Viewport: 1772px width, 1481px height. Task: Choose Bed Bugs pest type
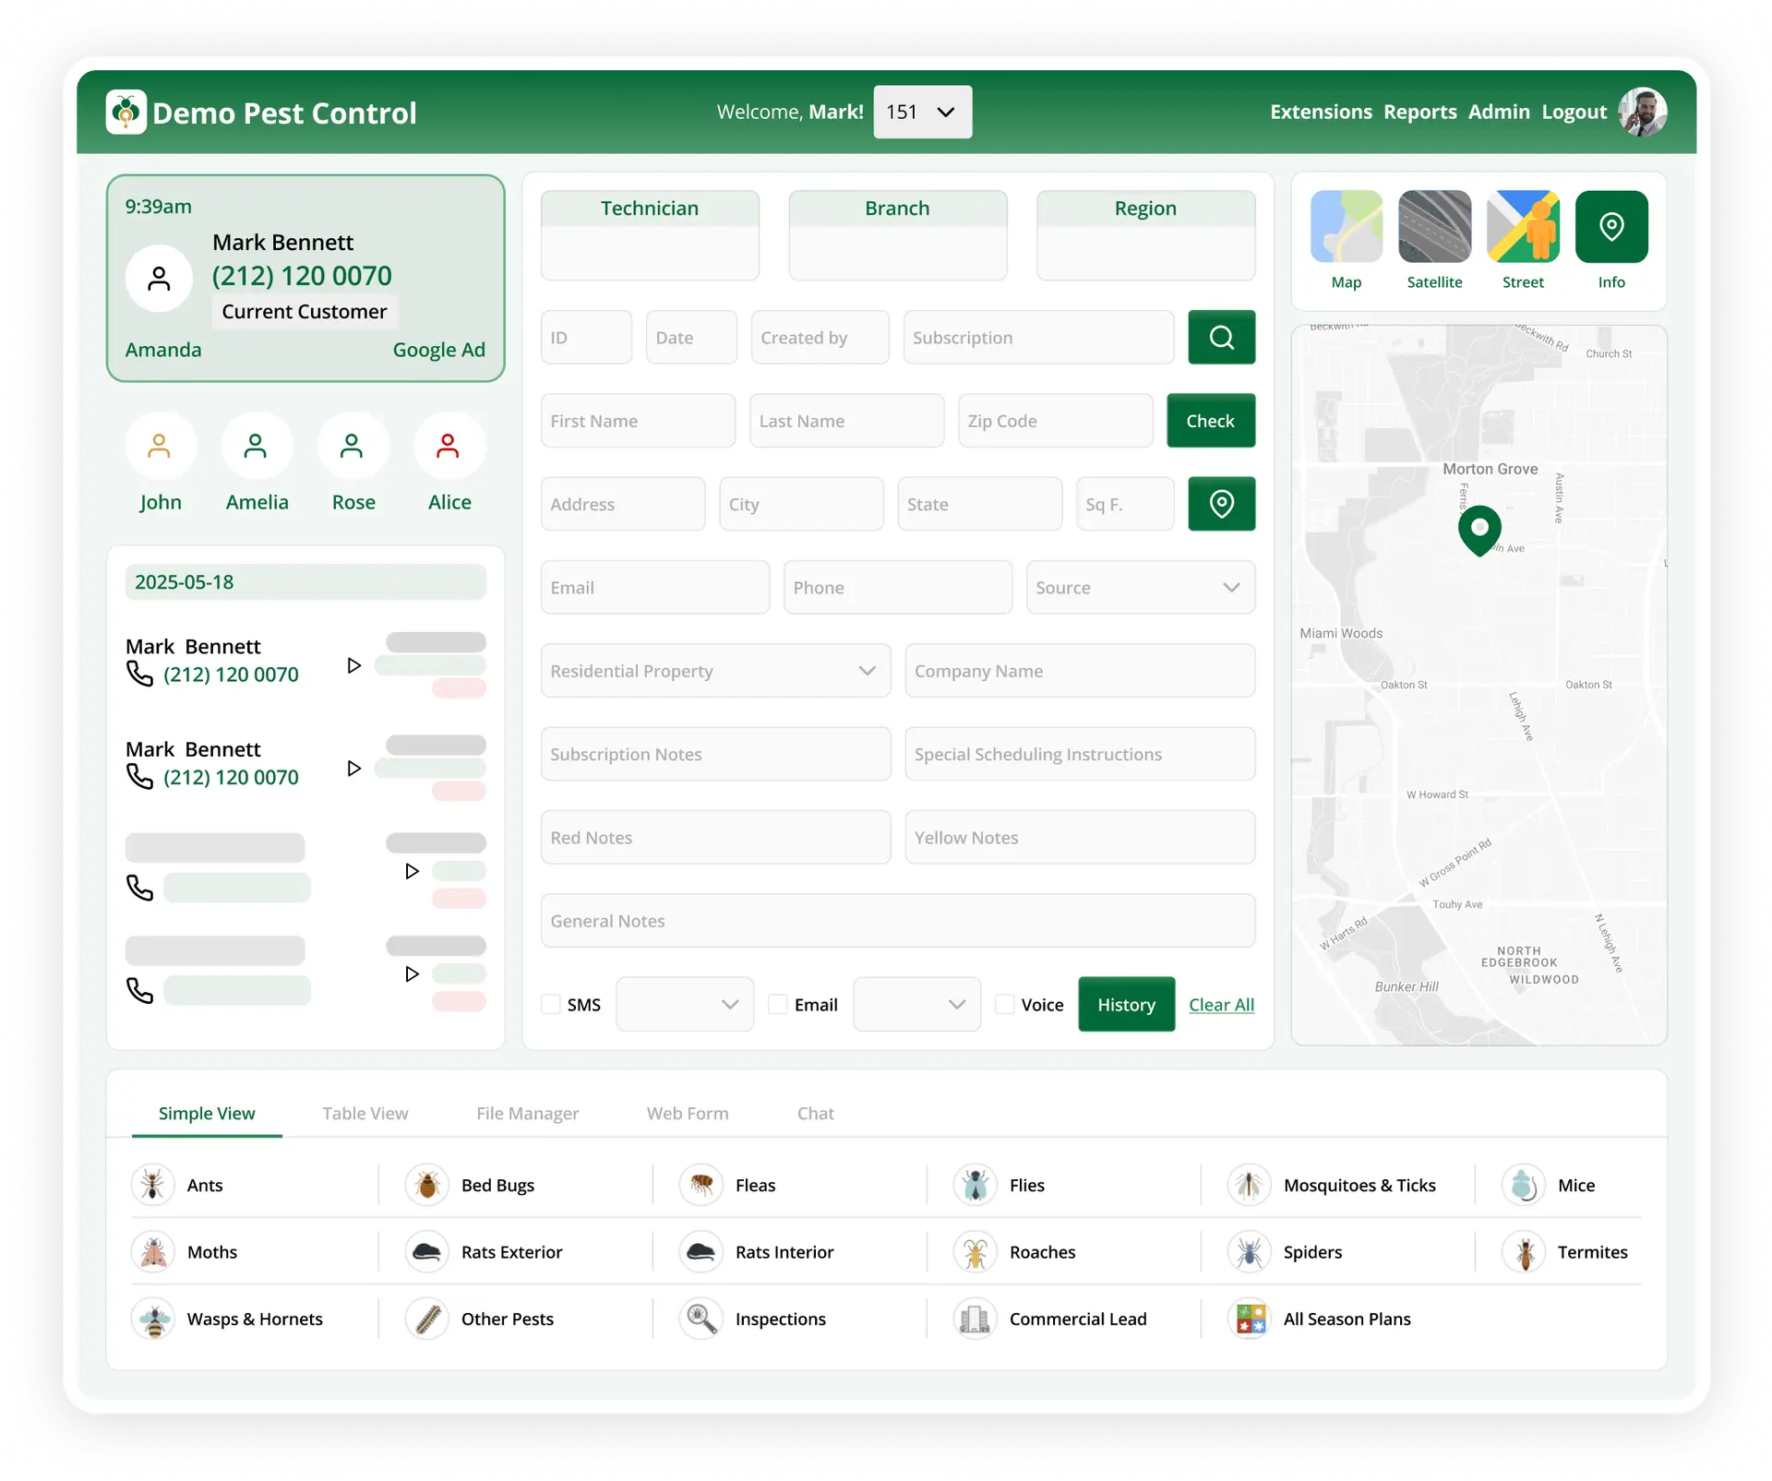427,1186
